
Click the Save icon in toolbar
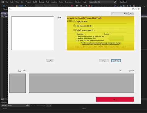coord(20,6)
